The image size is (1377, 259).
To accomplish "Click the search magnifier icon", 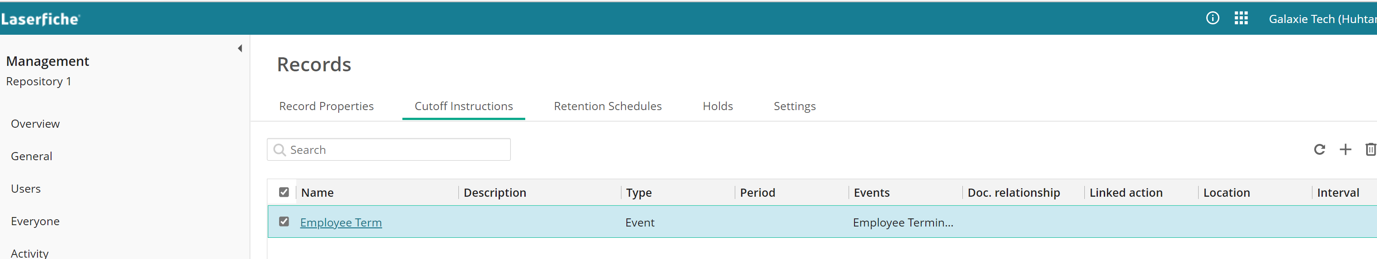I will click(279, 150).
